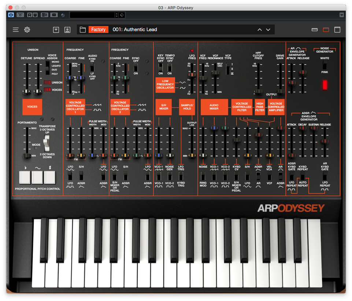352x301 pixels.
Task: Click the host preset field stepper arrows
Action: click(116, 15)
